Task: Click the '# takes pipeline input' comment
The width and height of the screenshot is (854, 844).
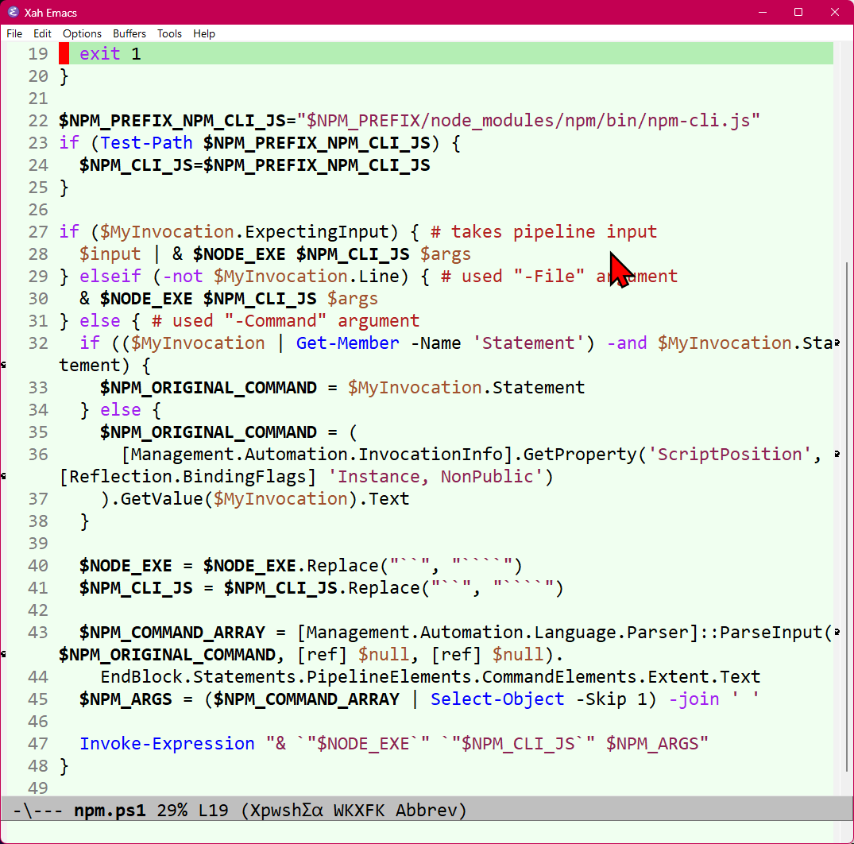Action: 543,231
